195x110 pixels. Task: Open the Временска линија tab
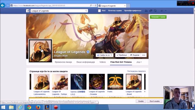[x=63, y=62]
